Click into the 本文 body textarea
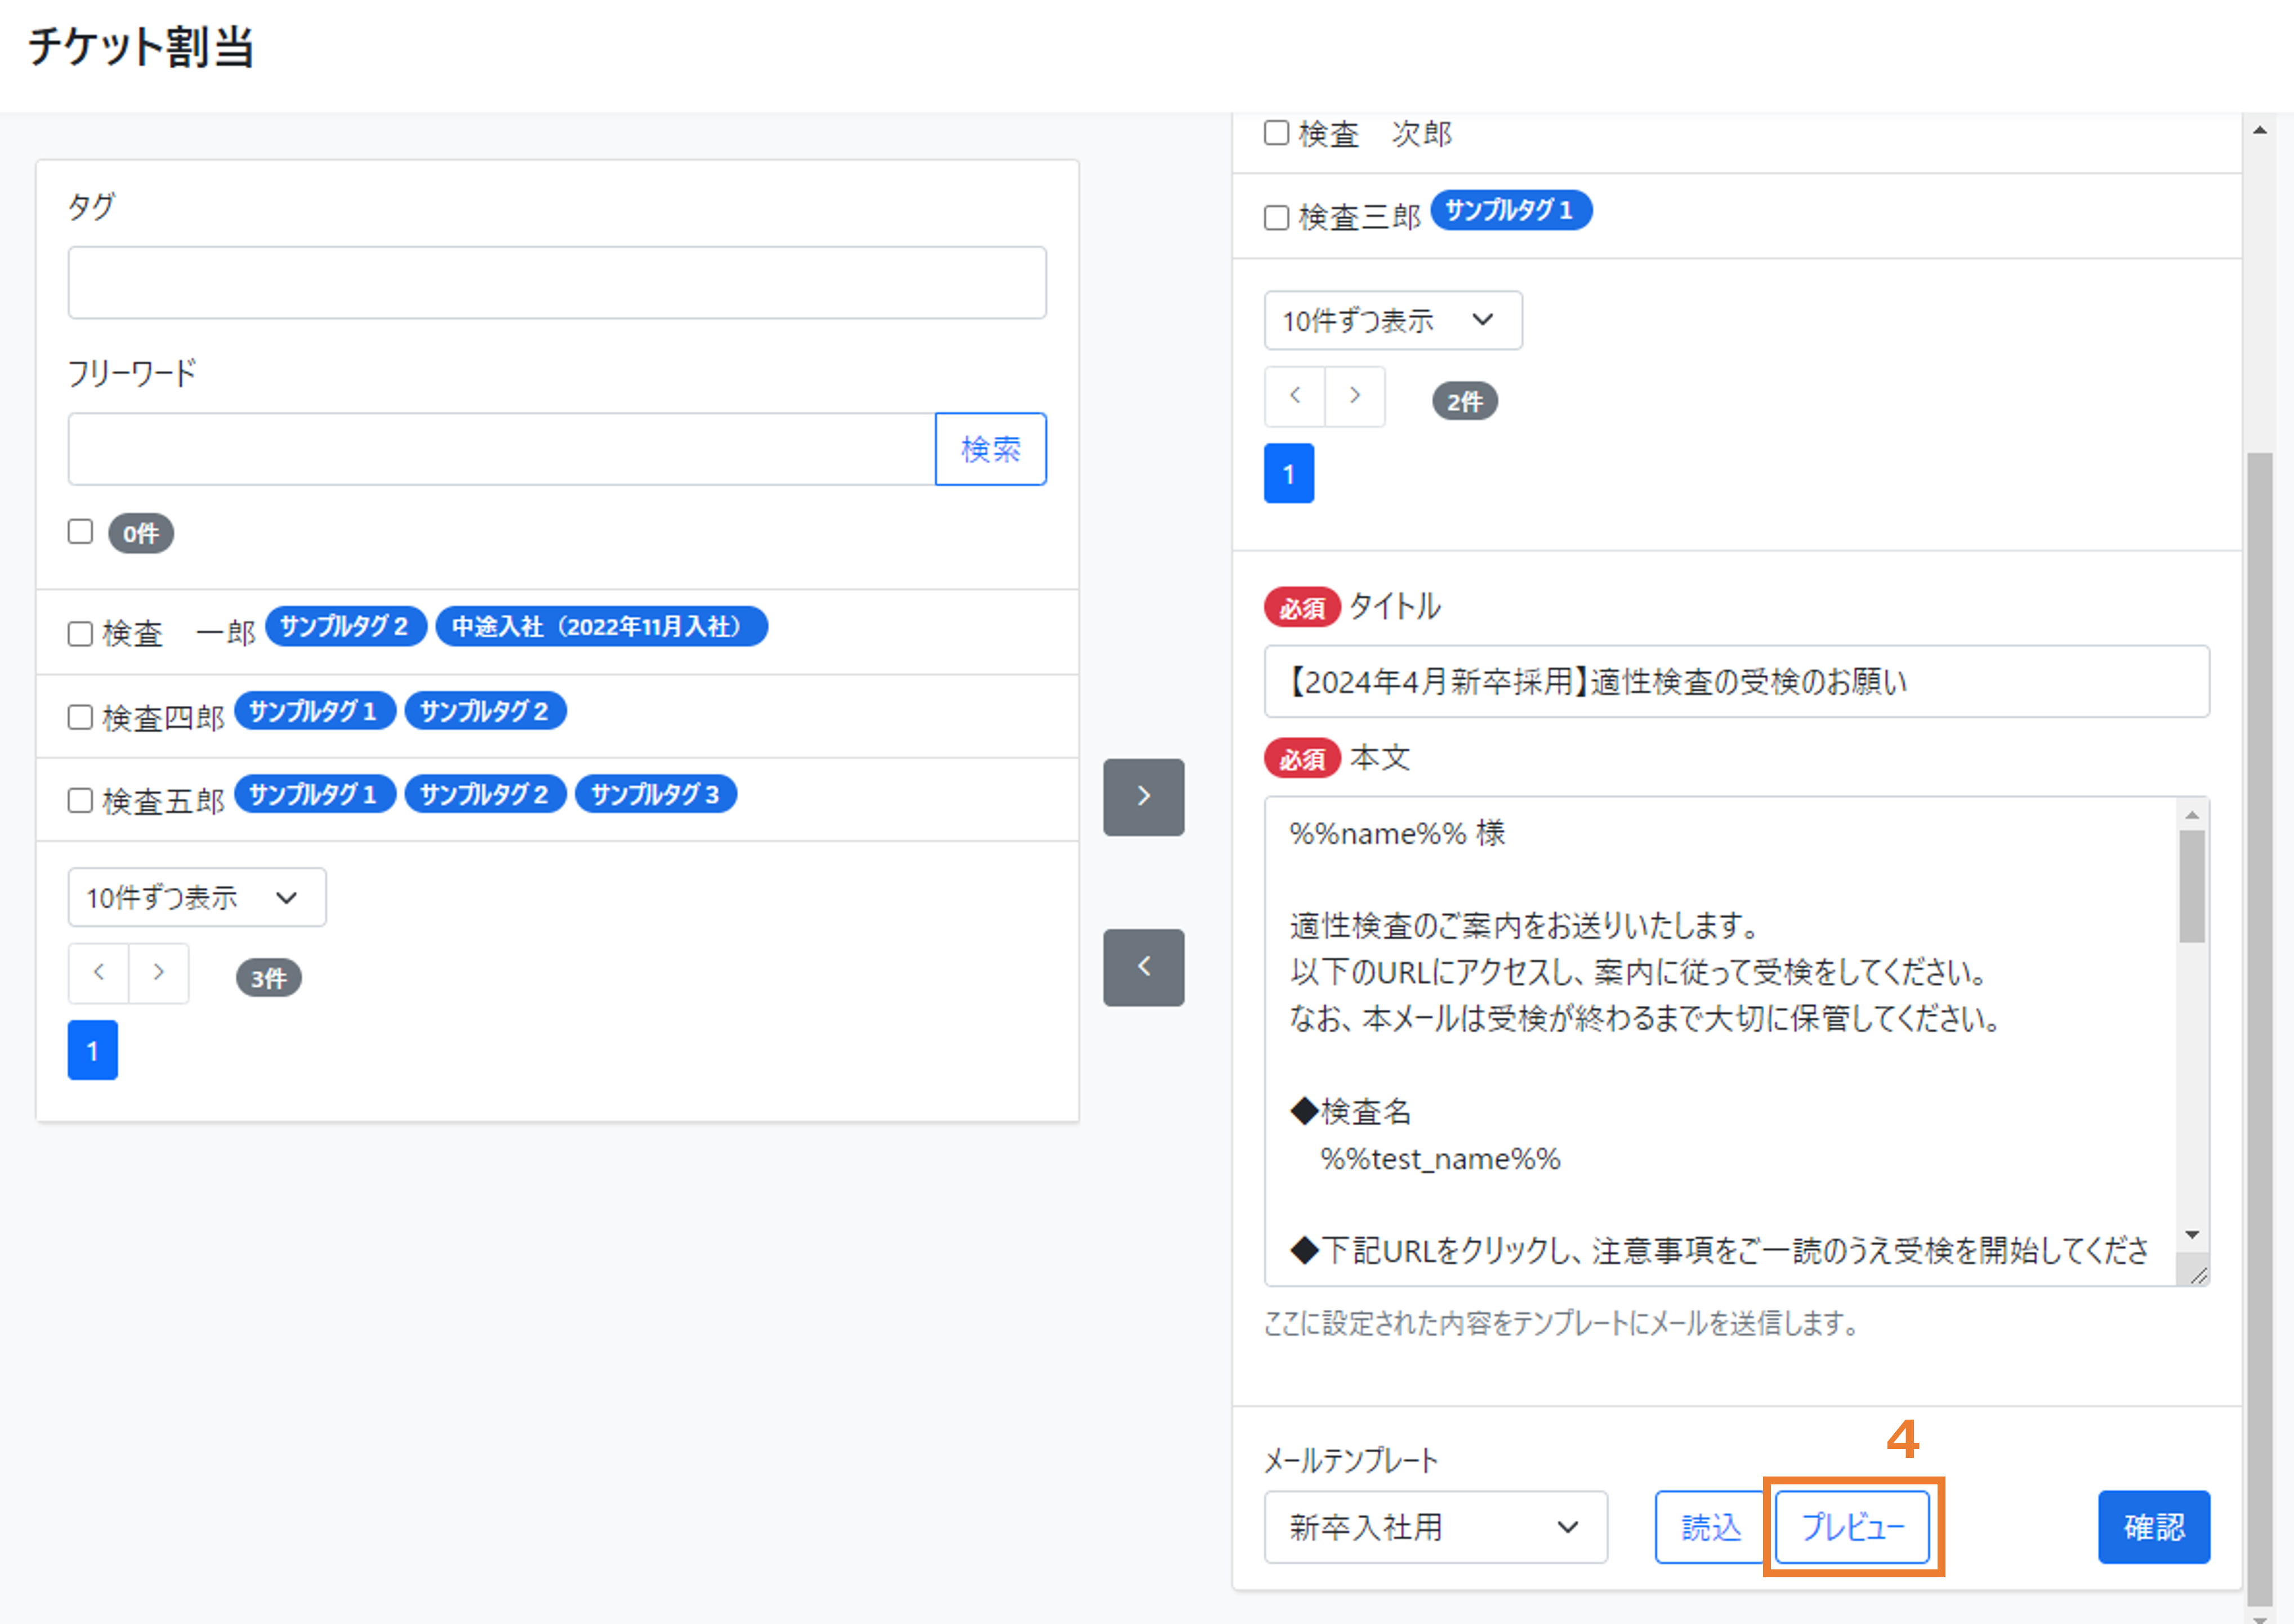This screenshot has width=2294, height=1624. 1720,1041
